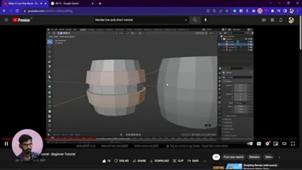Enter full screen mode
The width and height of the screenshot is (302, 170).
pyautogui.click(x=293, y=144)
